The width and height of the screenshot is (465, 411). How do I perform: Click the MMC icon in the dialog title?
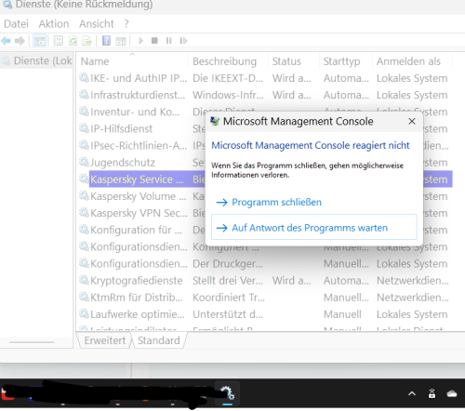click(215, 121)
